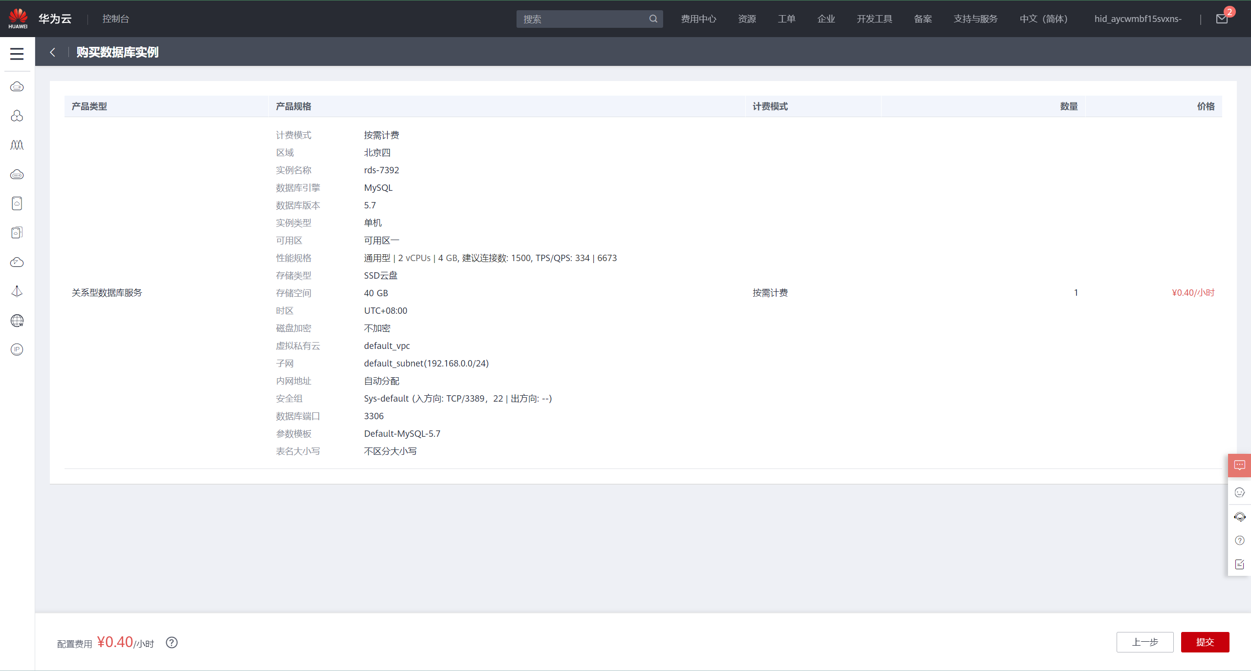Open the stacked cloud backup sidebar icon
The image size is (1251, 671).
point(17,233)
